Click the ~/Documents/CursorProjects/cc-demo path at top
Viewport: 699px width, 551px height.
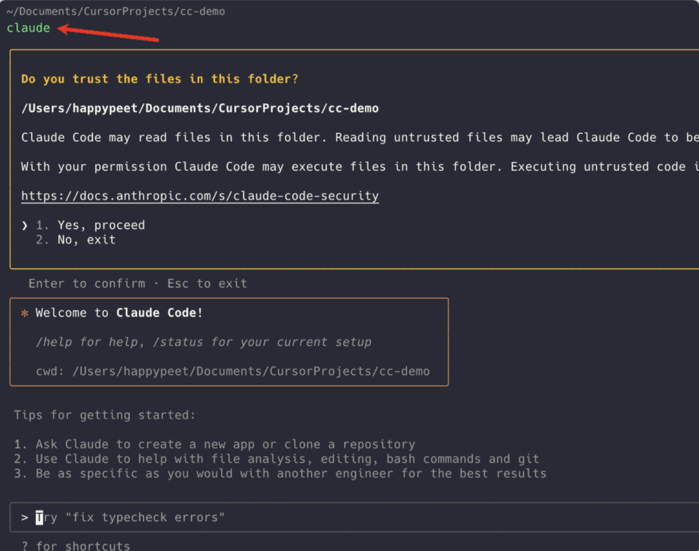(x=116, y=11)
